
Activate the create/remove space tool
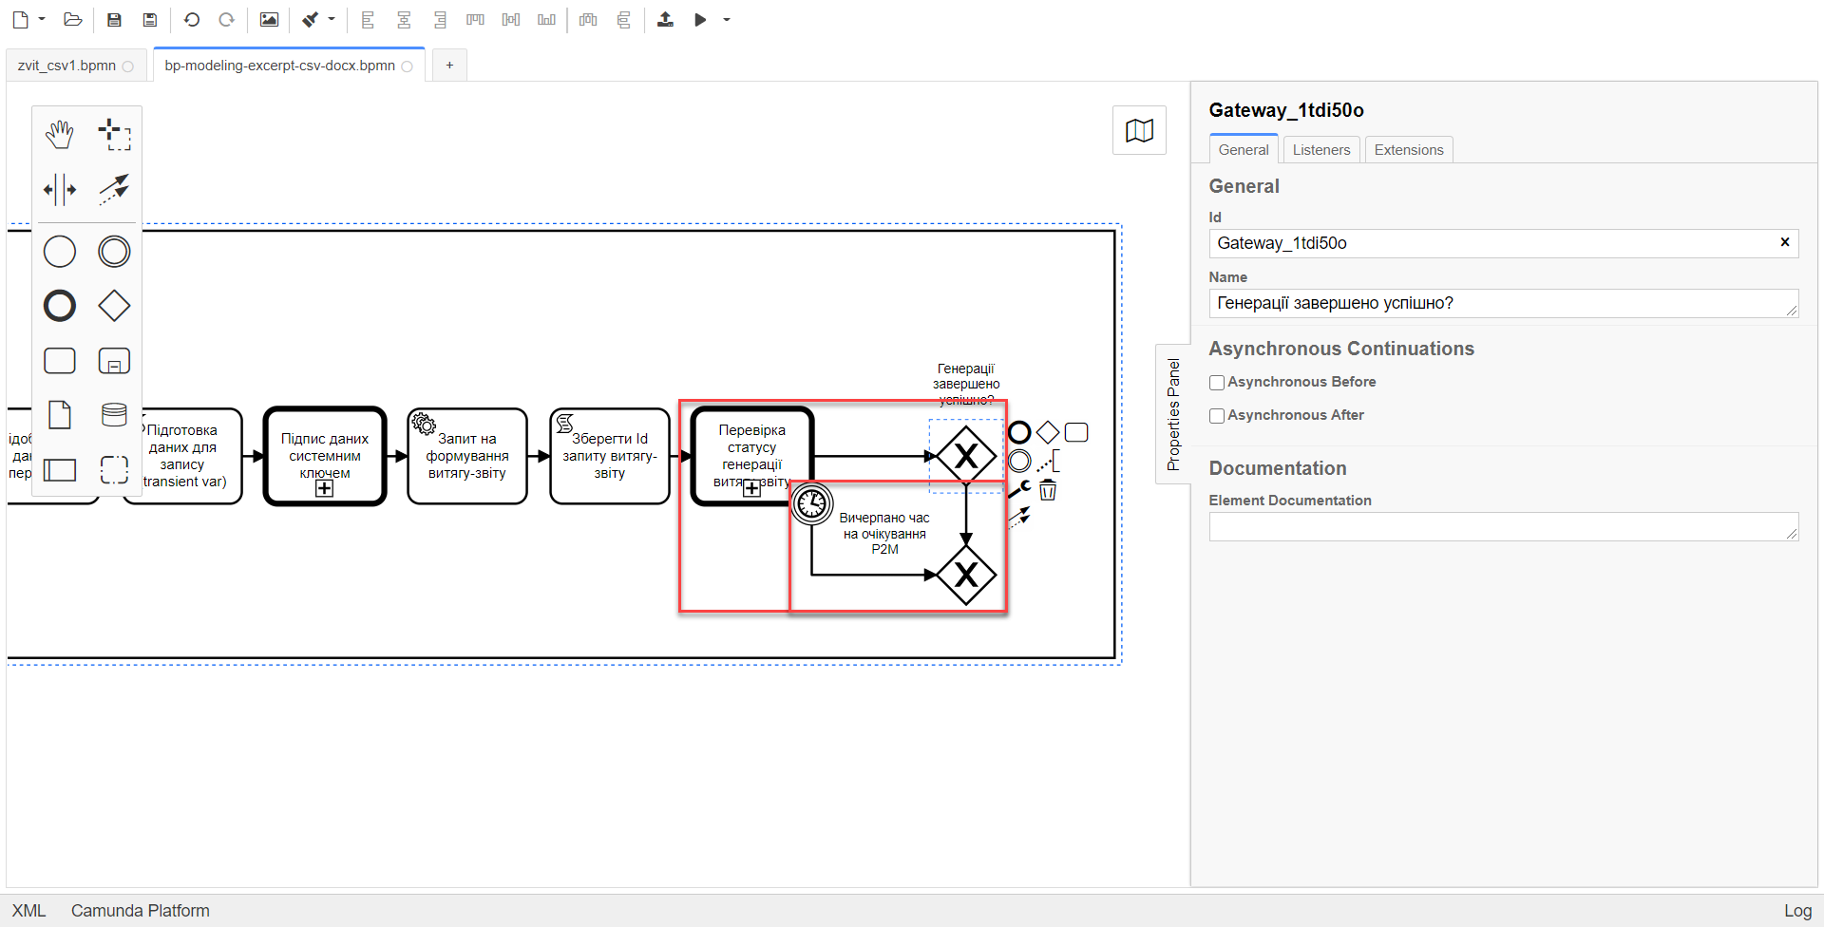59,189
